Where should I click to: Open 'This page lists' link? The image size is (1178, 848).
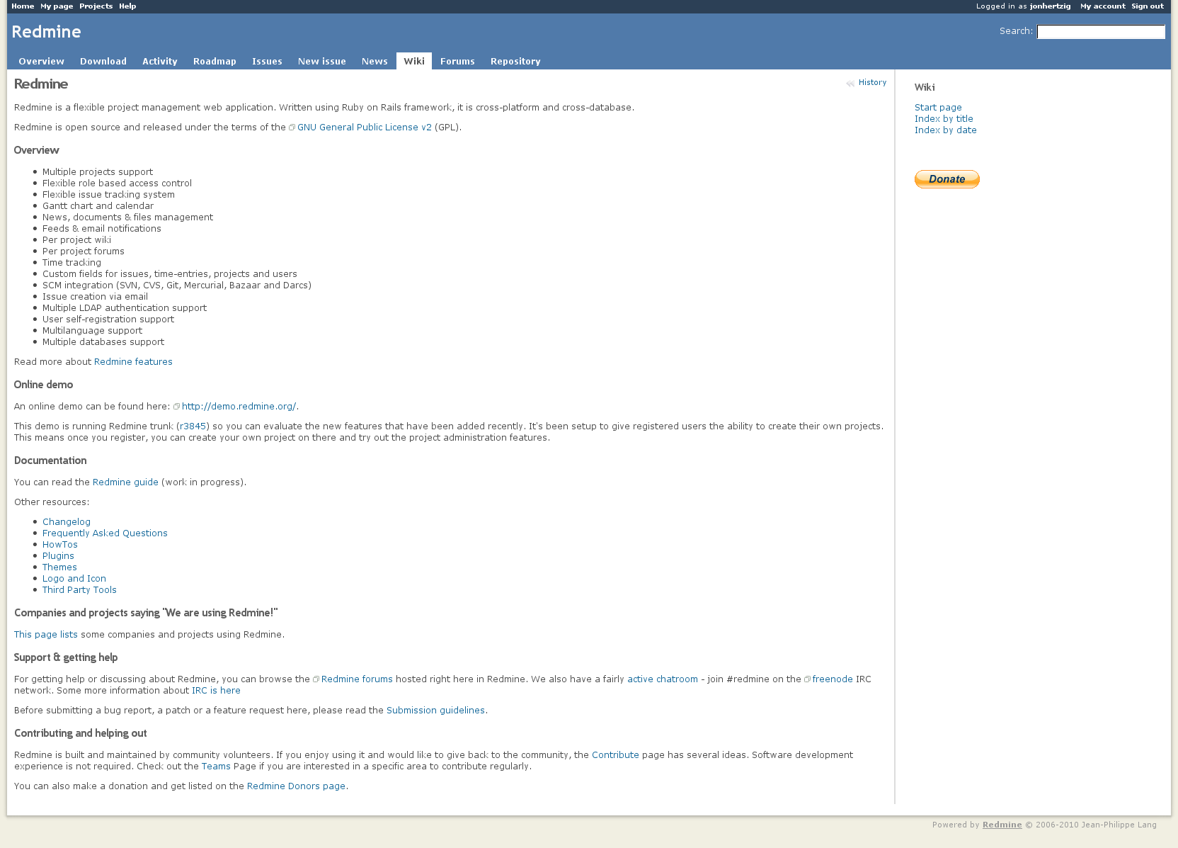click(46, 635)
